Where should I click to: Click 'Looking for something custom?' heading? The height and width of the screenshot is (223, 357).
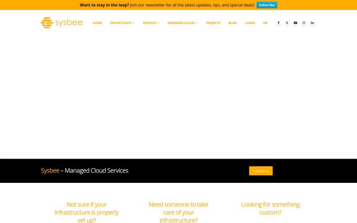point(271,209)
